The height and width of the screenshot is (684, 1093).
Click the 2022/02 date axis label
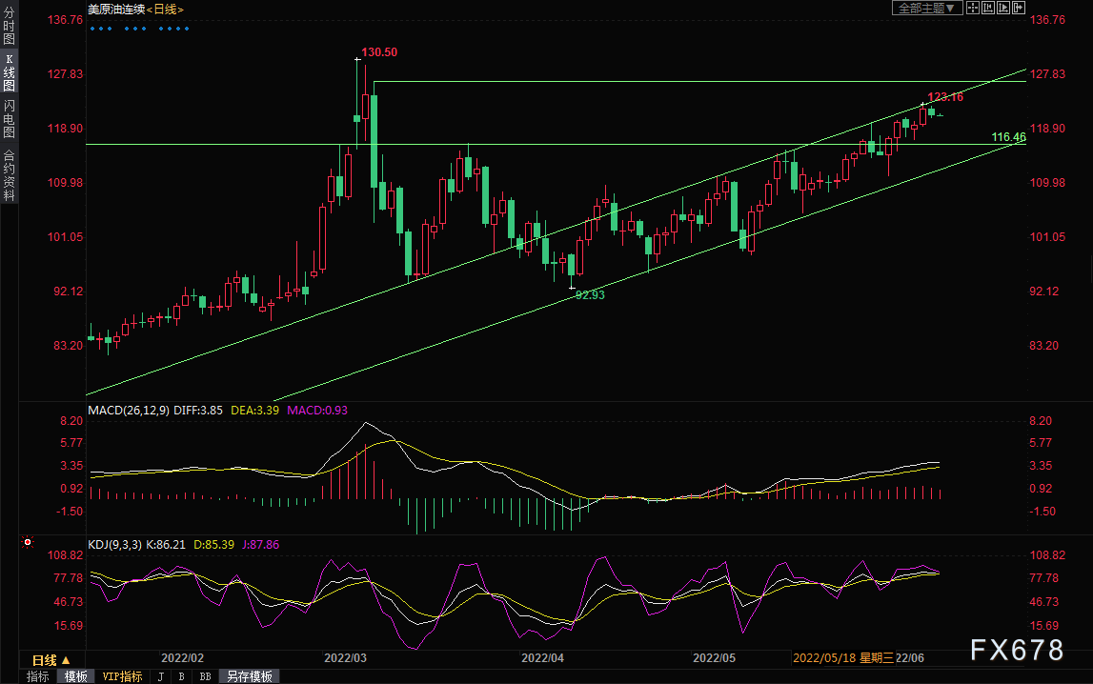(x=182, y=658)
